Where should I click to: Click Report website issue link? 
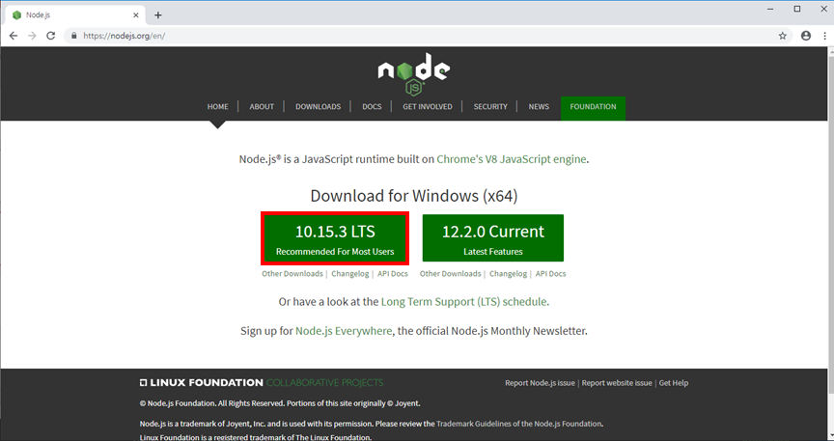pos(617,383)
